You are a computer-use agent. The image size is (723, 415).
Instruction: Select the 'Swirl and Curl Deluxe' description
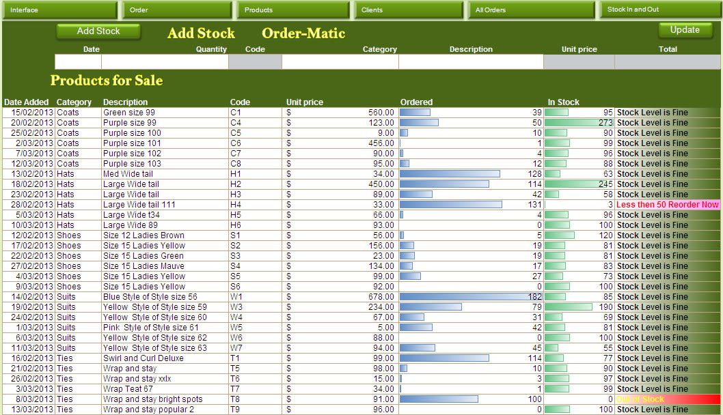144,358
